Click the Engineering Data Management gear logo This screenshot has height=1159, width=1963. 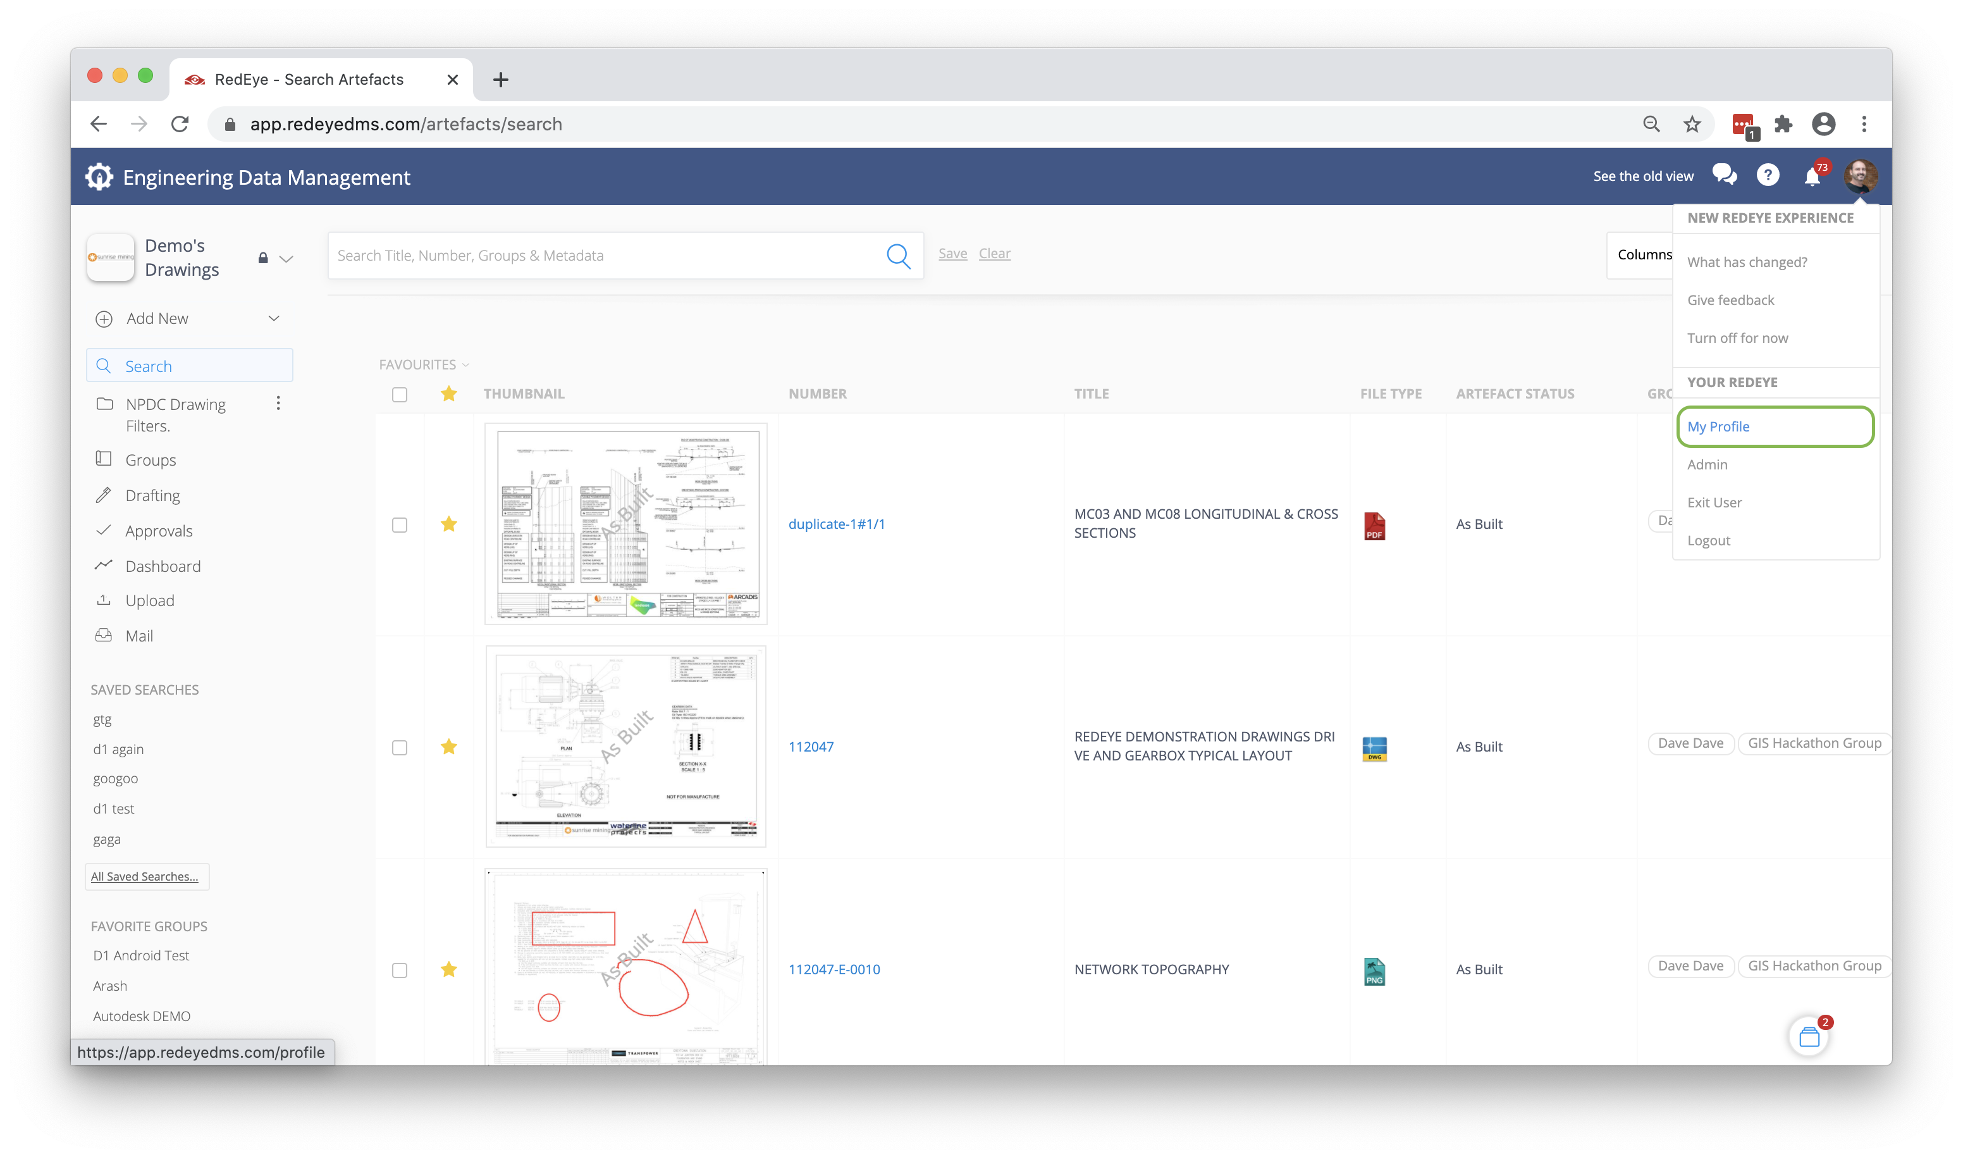99,177
